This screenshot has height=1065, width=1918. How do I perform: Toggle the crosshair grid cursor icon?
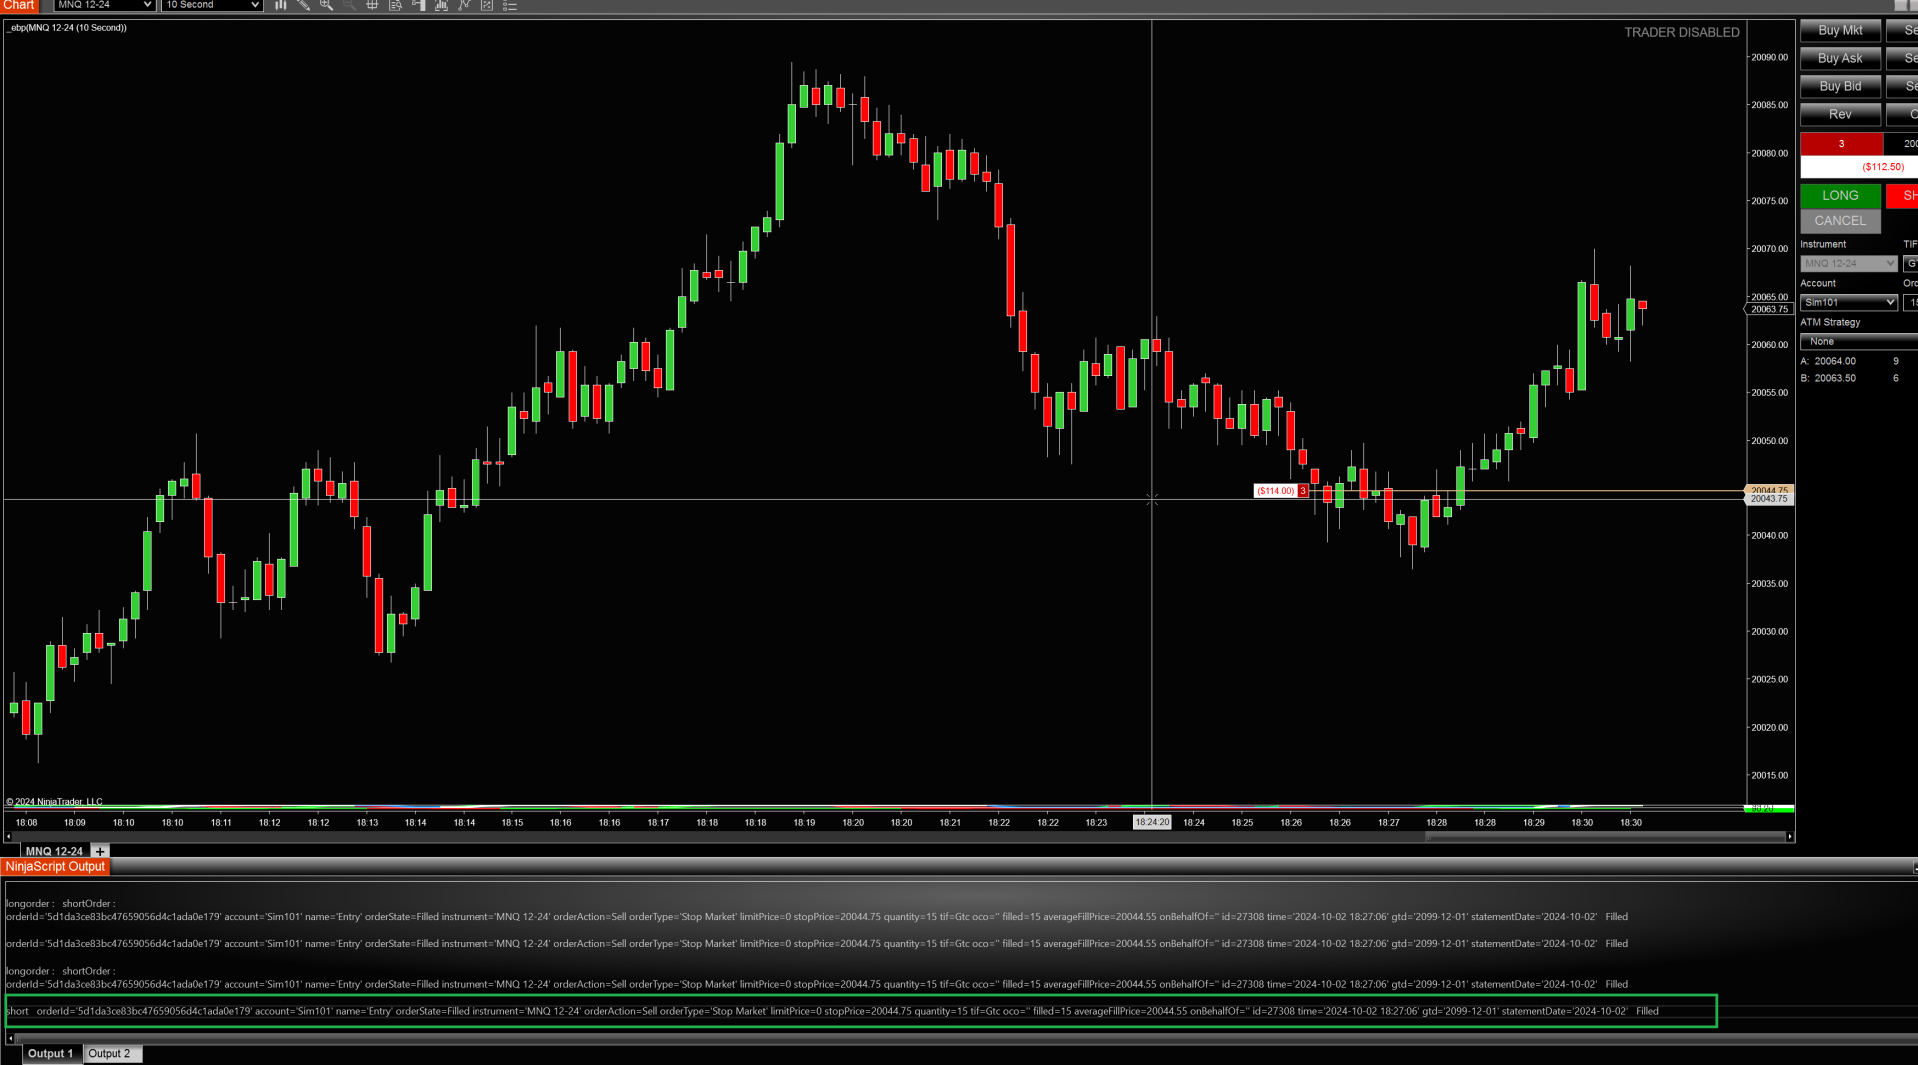tap(372, 5)
